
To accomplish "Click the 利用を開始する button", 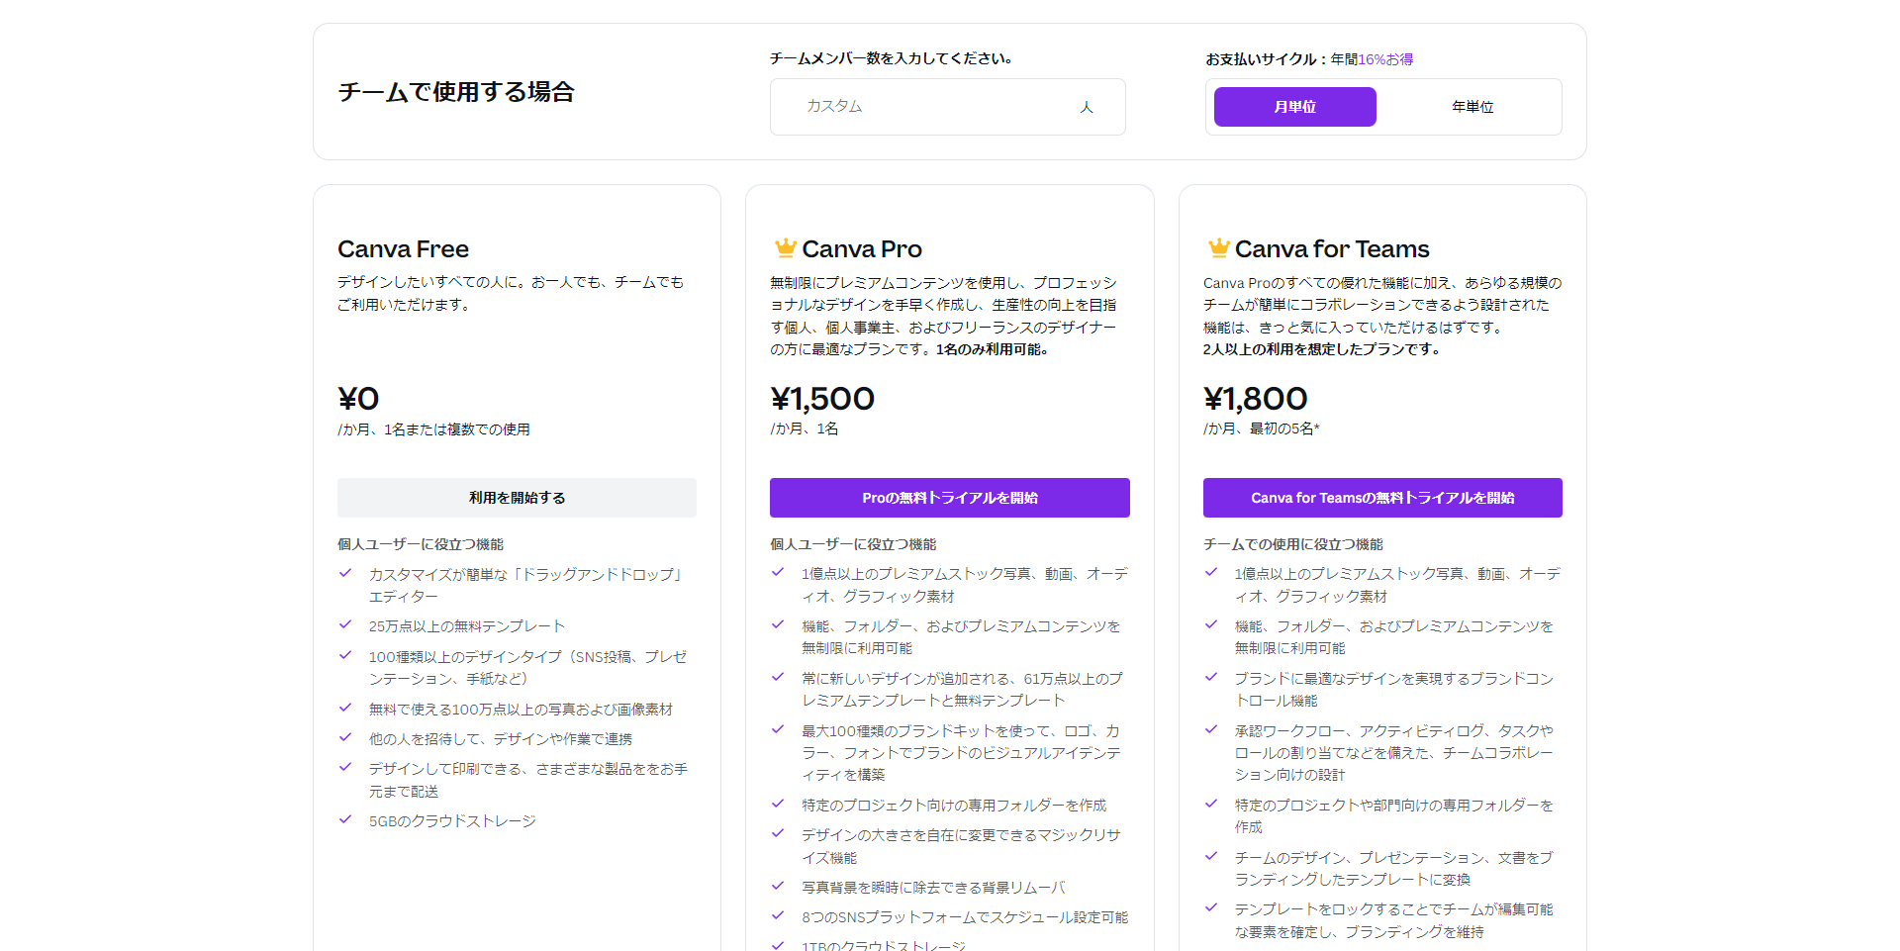I will coord(517,498).
